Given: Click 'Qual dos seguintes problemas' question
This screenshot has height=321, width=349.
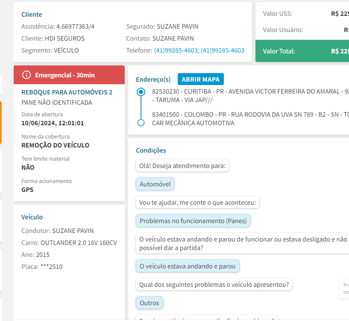Looking at the screenshot, I should (214, 285).
